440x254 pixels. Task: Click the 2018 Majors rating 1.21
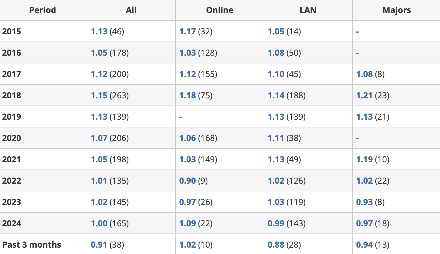(364, 96)
